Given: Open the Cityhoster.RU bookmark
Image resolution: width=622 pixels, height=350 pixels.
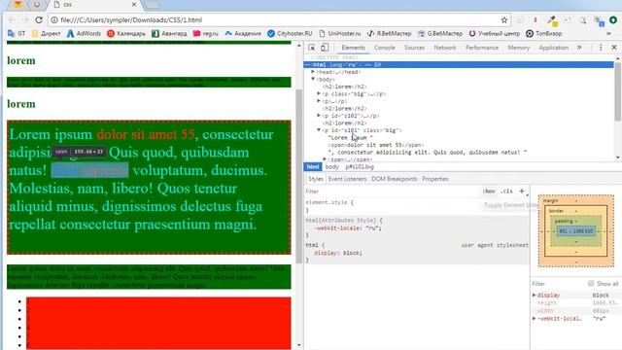Looking at the screenshot, I should click(290, 34).
